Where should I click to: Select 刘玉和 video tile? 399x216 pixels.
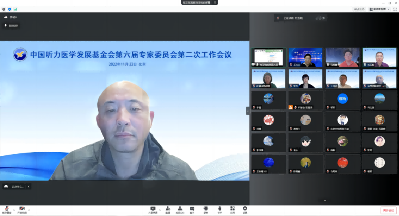point(380,57)
